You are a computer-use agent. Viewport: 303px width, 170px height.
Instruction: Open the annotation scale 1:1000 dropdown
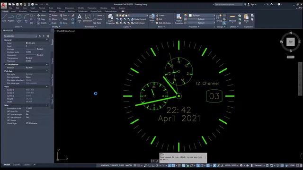tap(232, 165)
